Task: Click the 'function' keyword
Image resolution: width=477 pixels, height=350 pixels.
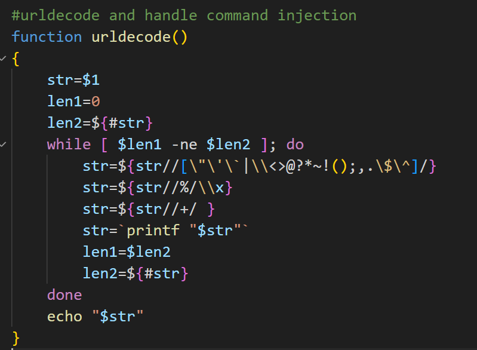Action: tap(47, 37)
